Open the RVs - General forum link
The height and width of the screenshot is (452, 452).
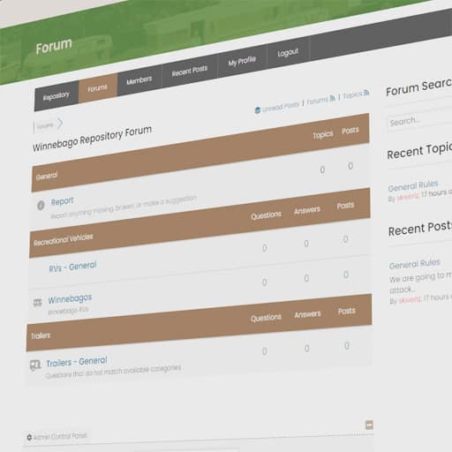tap(72, 267)
